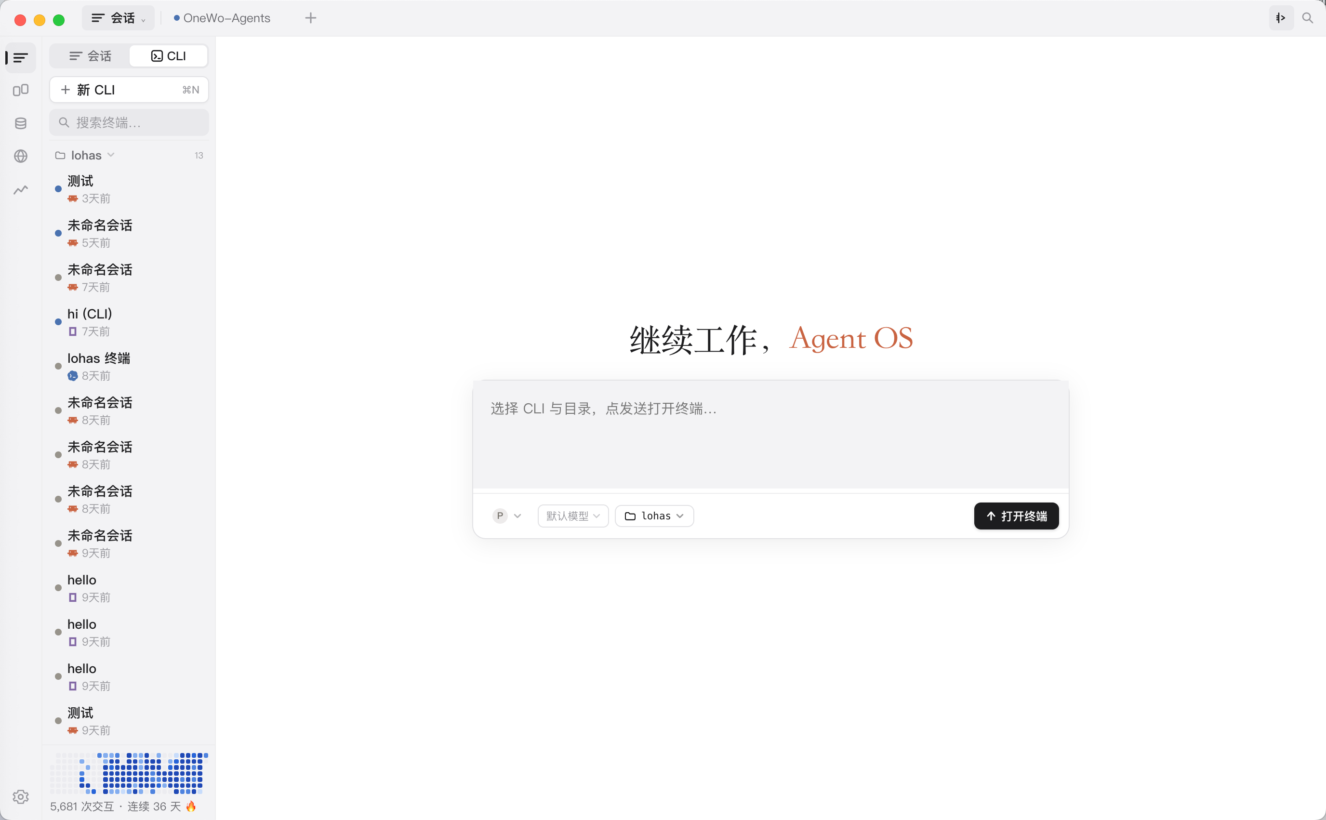1326x820 pixels.
Task: Switch to the 会话 tab in sidebar
Action: pyautogui.click(x=90, y=56)
